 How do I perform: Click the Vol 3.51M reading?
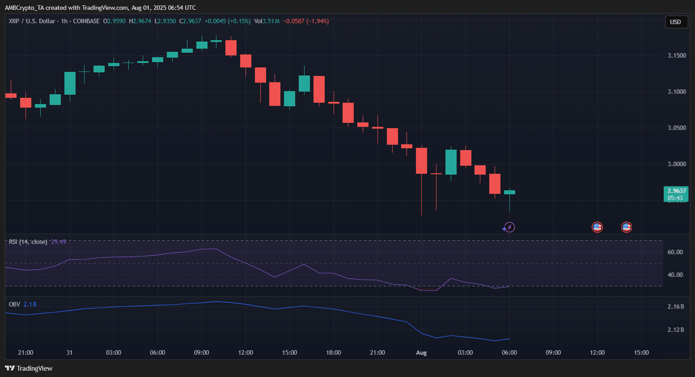coord(267,21)
